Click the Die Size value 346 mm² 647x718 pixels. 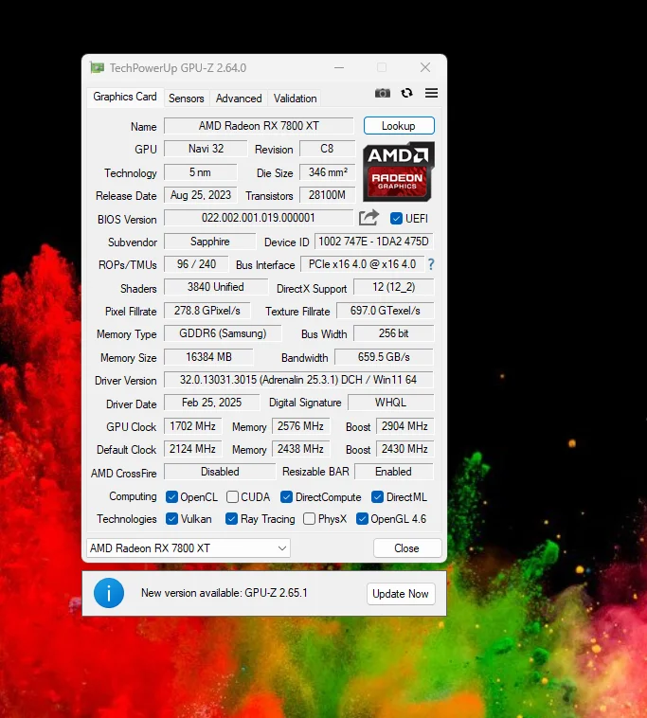pos(328,172)
